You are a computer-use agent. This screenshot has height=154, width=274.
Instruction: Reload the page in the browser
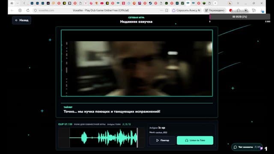pyautogui.click(x=28, y=10)
